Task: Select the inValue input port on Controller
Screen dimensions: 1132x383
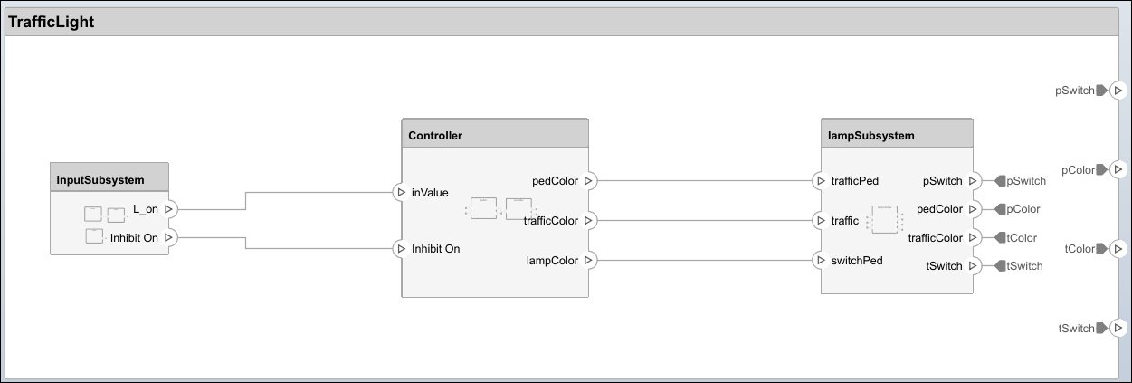Action: click(400, 192)
